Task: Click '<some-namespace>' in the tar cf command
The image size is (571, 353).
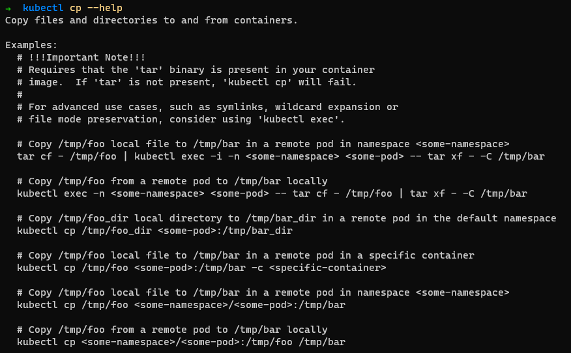Action: point(293,156)
